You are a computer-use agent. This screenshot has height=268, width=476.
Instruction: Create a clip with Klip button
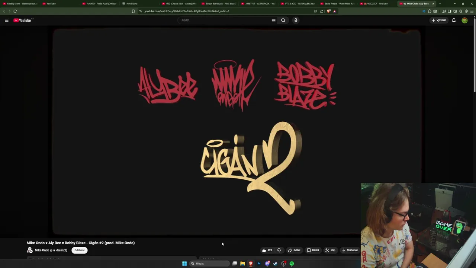[x=330, y=250]
